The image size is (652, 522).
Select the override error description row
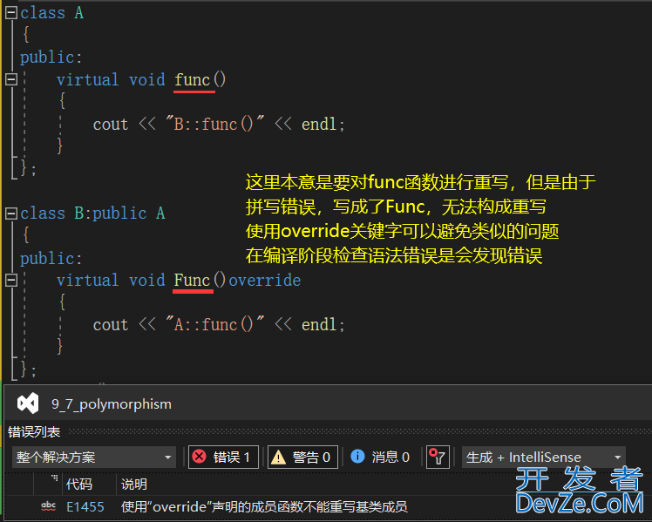click(x=264, y=506)
